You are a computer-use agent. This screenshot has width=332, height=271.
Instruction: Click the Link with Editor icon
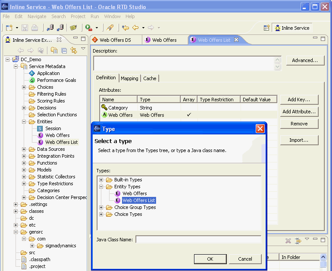(x=74, y=50)
